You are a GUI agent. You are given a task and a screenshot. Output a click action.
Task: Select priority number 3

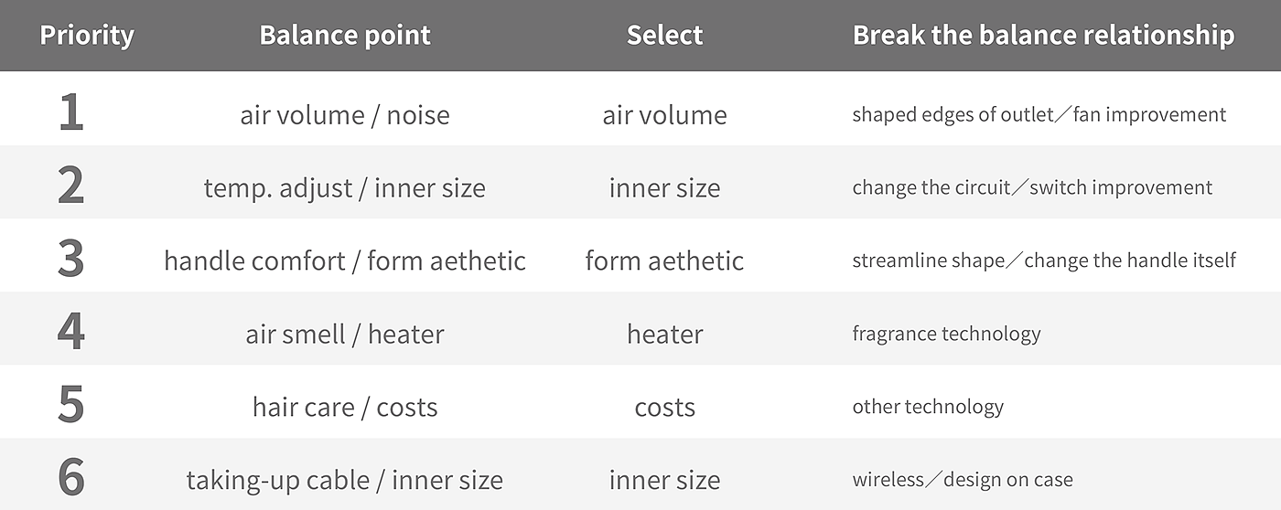70,260
